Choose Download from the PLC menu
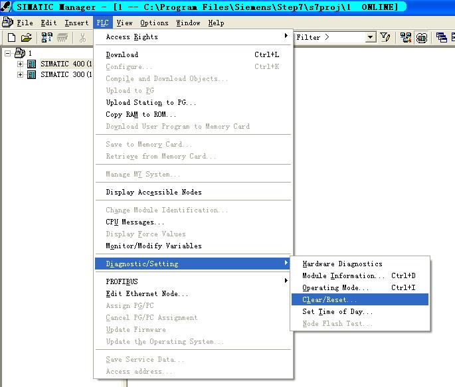 pos(193,54)
